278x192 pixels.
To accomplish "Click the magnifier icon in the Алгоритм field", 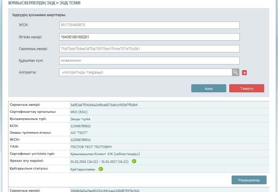I will coord(235,73).
